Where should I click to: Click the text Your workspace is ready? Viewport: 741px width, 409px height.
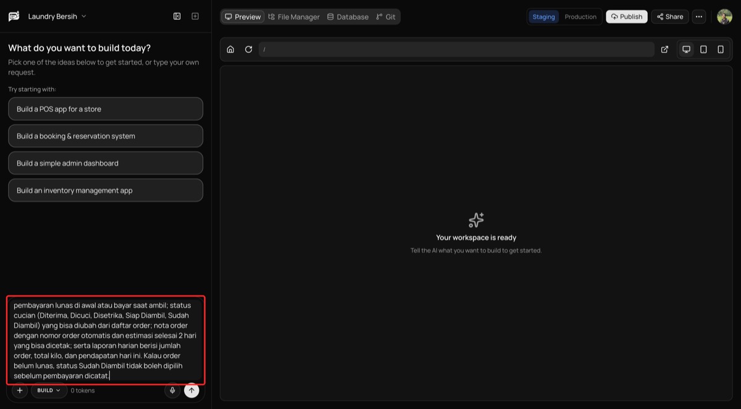tap(476, 238)
